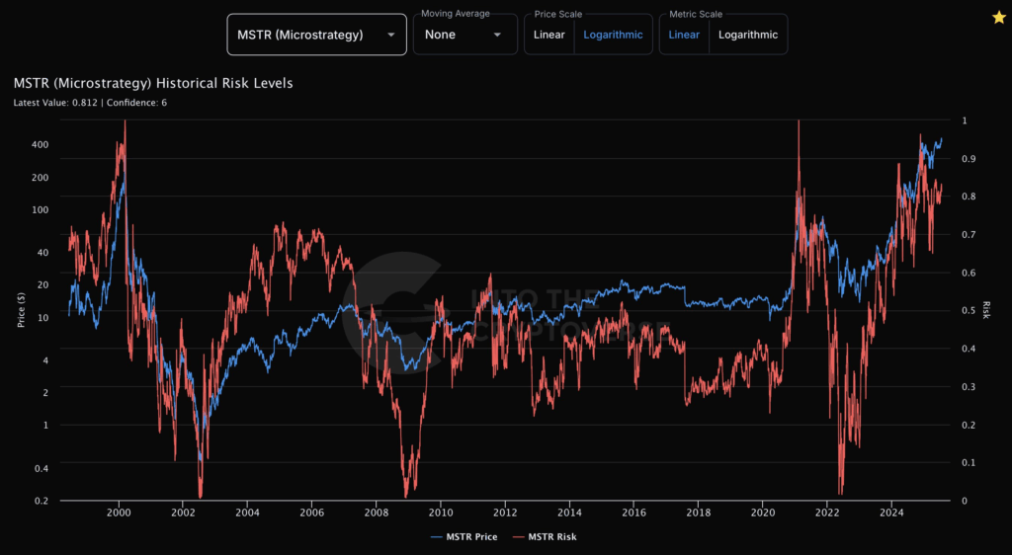Toggle the MSTR Risk legend series
Screen dimensions: 1012x555
click(545, 536)
